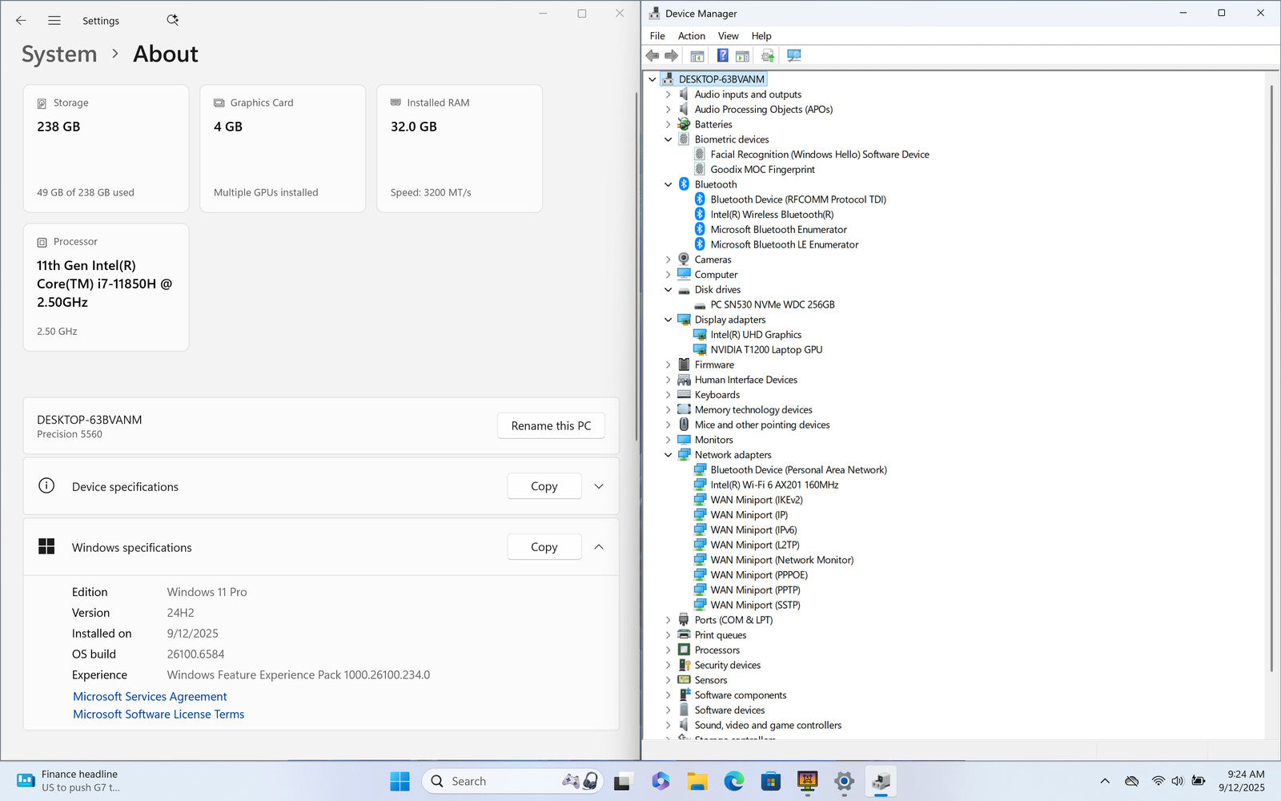Image resolution: width=1281 pixels, height=801 pixels.
Task: Click the back arrow in Settings
Action: (21, 21)
